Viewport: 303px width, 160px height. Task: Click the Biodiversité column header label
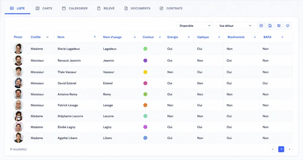pyautogui.click(x=236, y=37)
